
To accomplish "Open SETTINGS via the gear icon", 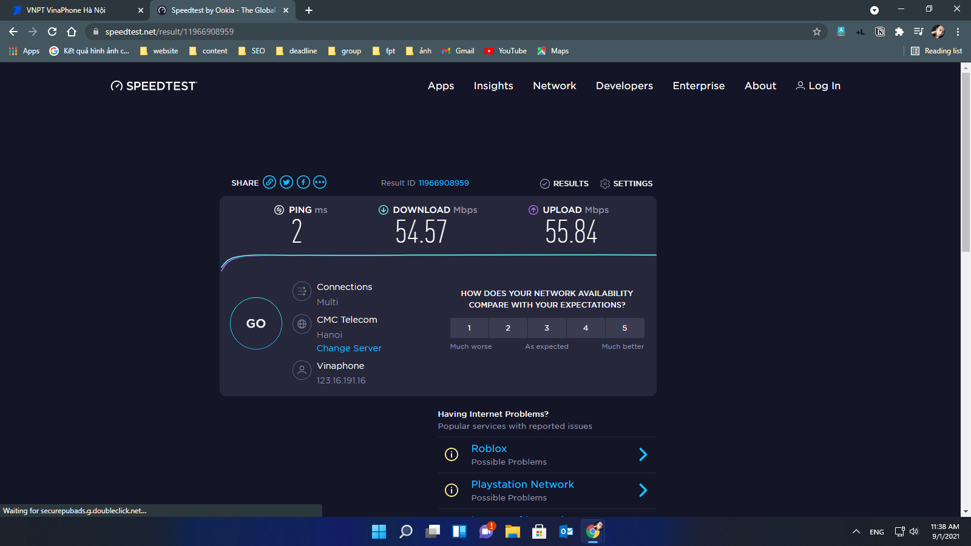I will 605,183.
